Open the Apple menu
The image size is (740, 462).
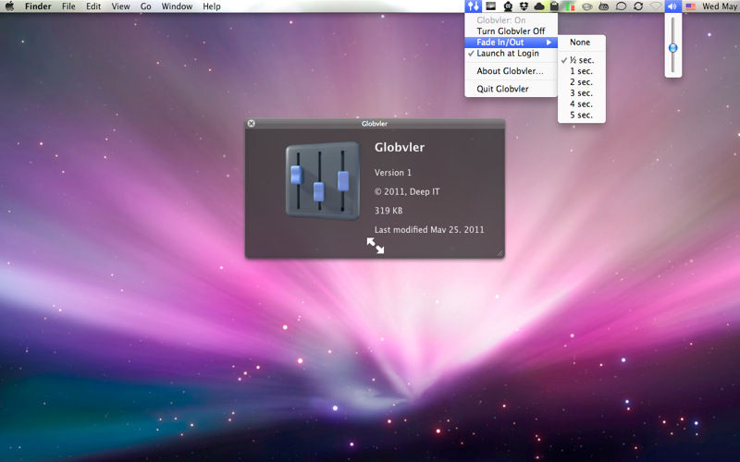pyautogui.click(x=9, y=6)
